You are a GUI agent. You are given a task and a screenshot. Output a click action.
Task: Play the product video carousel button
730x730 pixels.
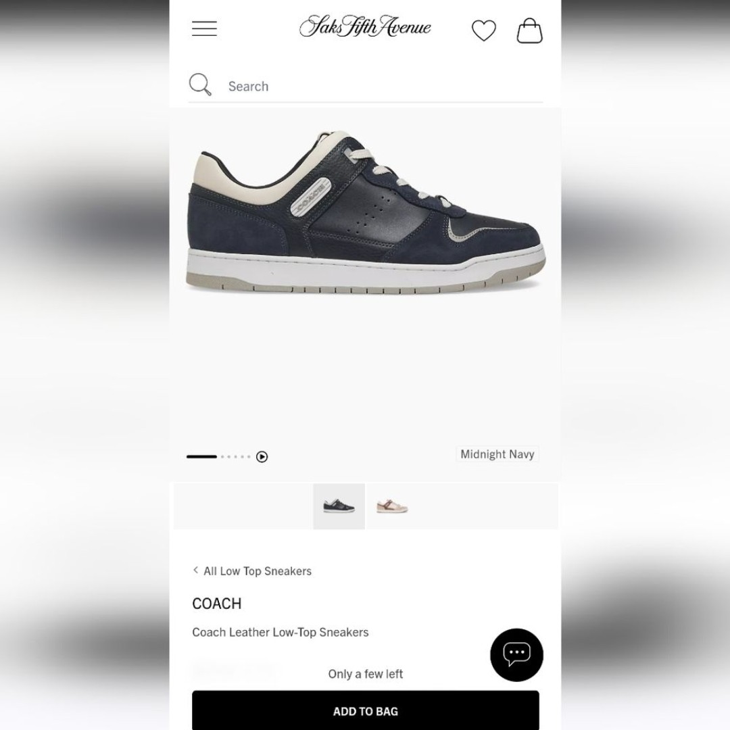tap(262, 457)
